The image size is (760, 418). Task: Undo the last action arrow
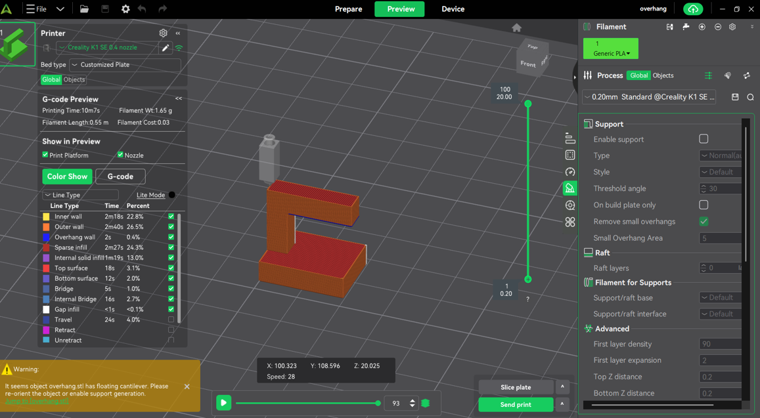point(142,9)
